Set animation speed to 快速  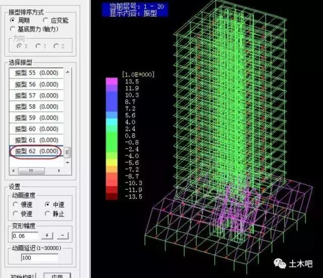click(x=15, y=214)
